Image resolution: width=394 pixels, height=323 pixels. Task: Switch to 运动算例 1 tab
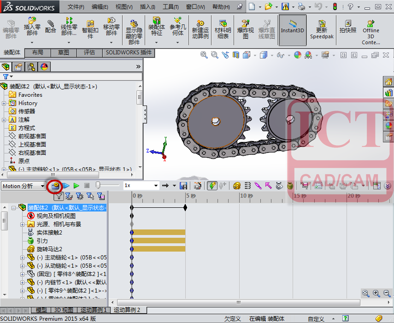tap(94, 310)
